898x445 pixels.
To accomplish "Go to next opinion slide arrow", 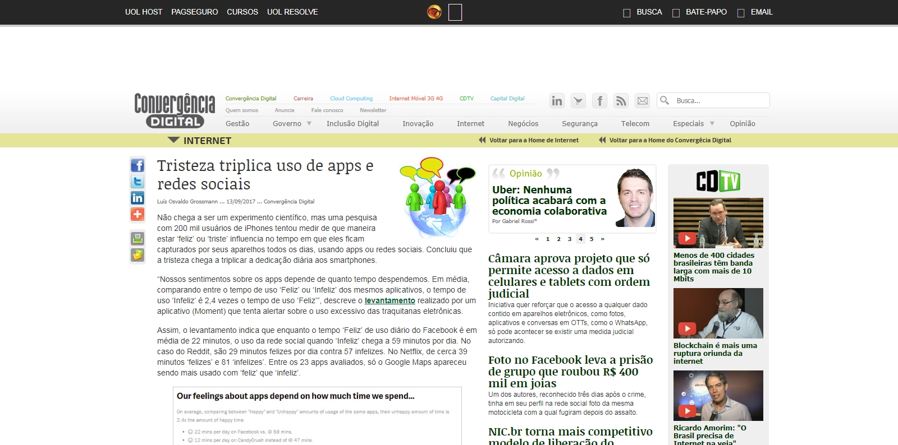I will click(603, 239).
